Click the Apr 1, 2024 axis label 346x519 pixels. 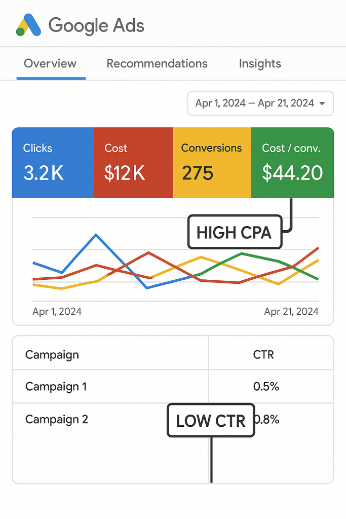click(57, 311)
